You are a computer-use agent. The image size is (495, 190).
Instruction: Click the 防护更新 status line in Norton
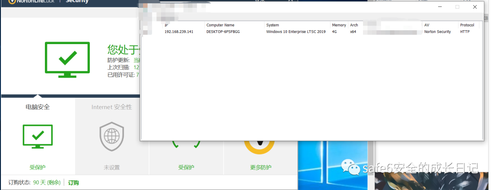pyautogui.click(x=123, y=60)
